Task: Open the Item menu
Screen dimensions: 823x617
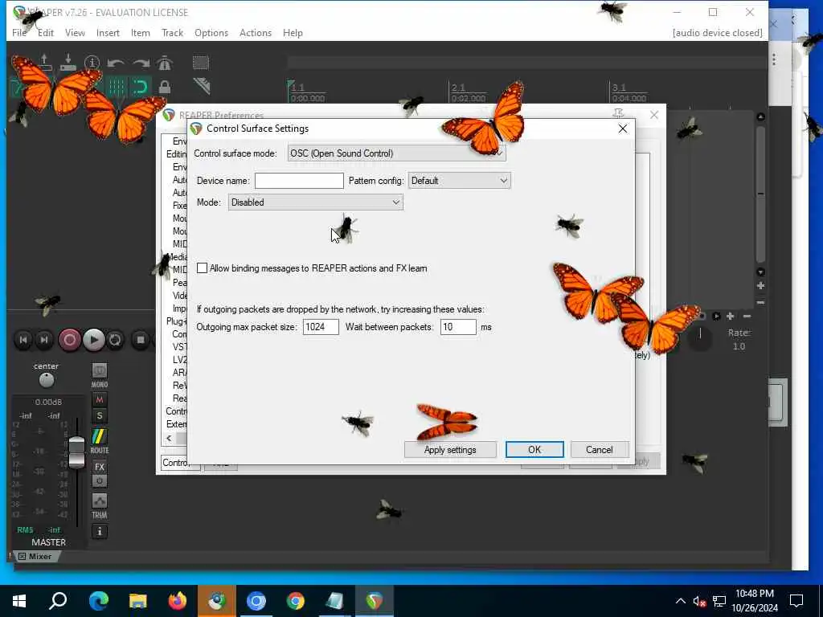Action: point(140,32)
